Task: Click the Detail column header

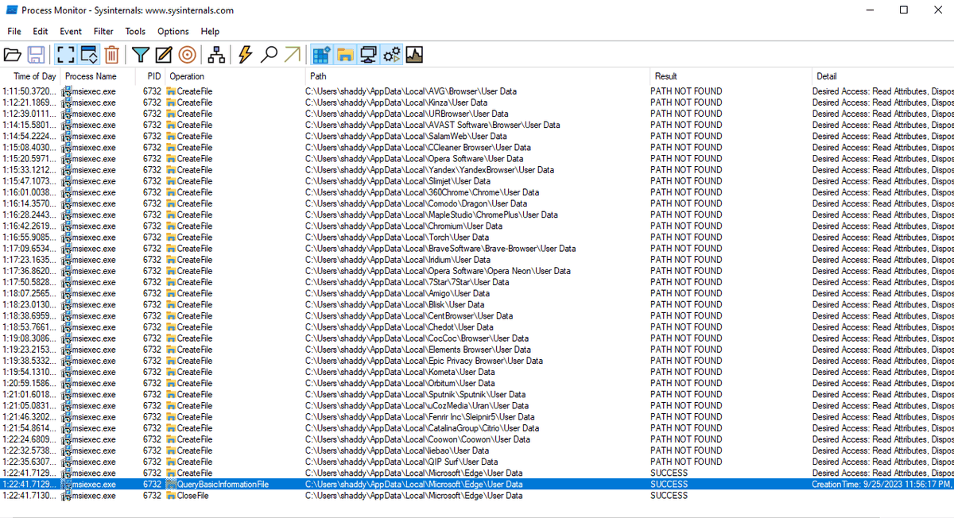Action: [827, 76]
